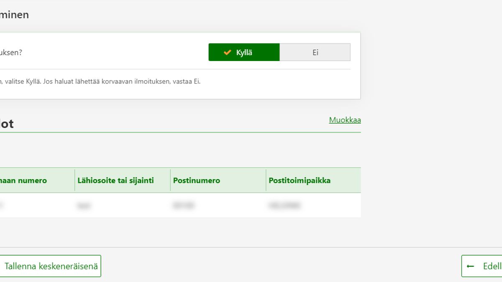Image resolution: width=502 pixels, height=282 pixels.
Task: Select the blurred cell under Lähiosoite tai sijainti
Action: click(x=84, y=206)
